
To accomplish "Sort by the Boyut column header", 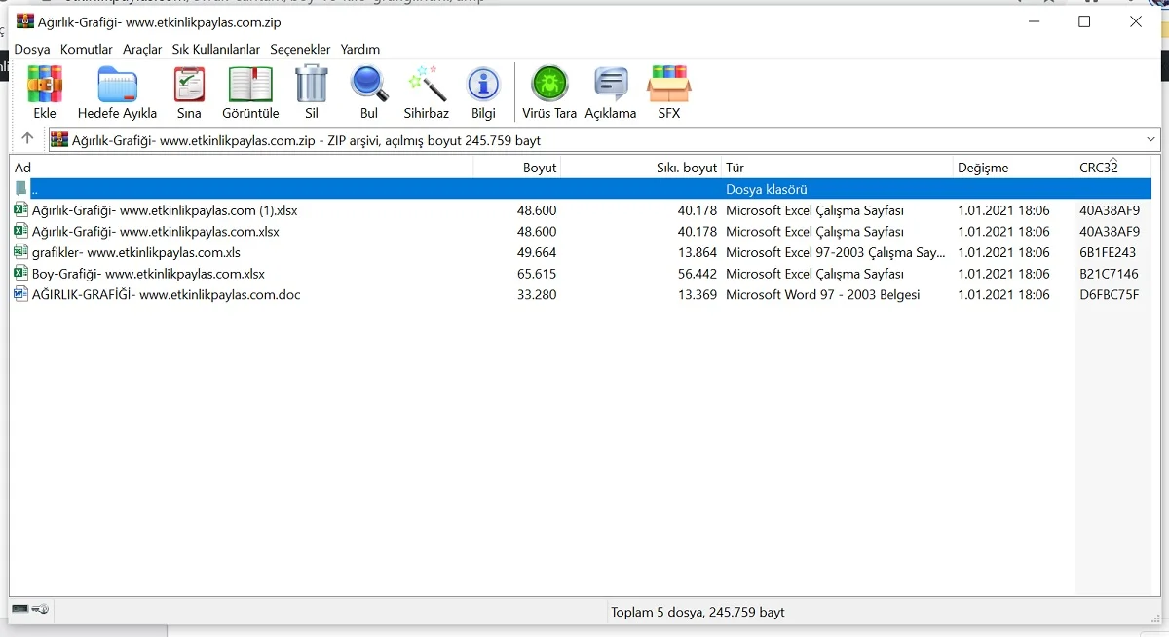I will 517,168.
